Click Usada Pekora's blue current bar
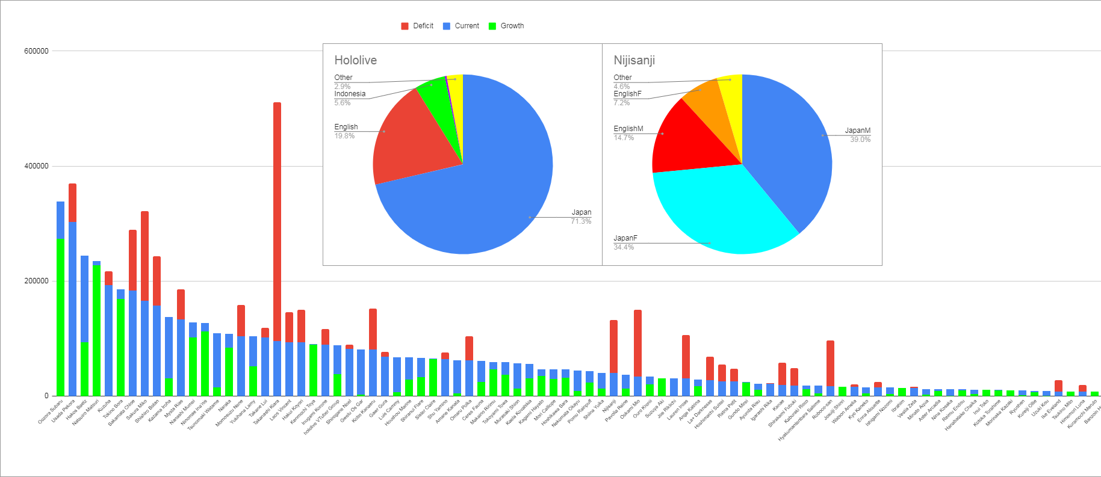Image resolution: width=1101 pixels, height=477 pixels. pos(72,309)
